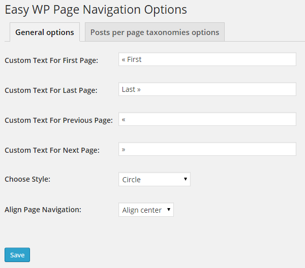Click the "Custom Text For First Page:" label
305x268 pixels.
(x=51, y=60)
